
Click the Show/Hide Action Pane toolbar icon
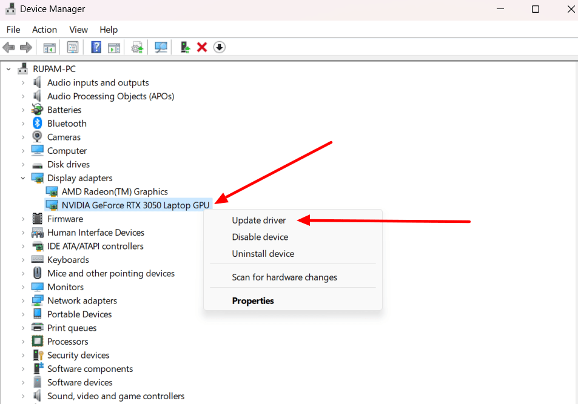tap(114, 47)
